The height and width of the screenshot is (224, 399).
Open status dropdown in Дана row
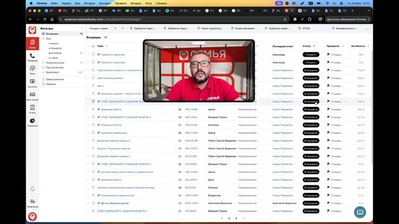coord(311,180)
